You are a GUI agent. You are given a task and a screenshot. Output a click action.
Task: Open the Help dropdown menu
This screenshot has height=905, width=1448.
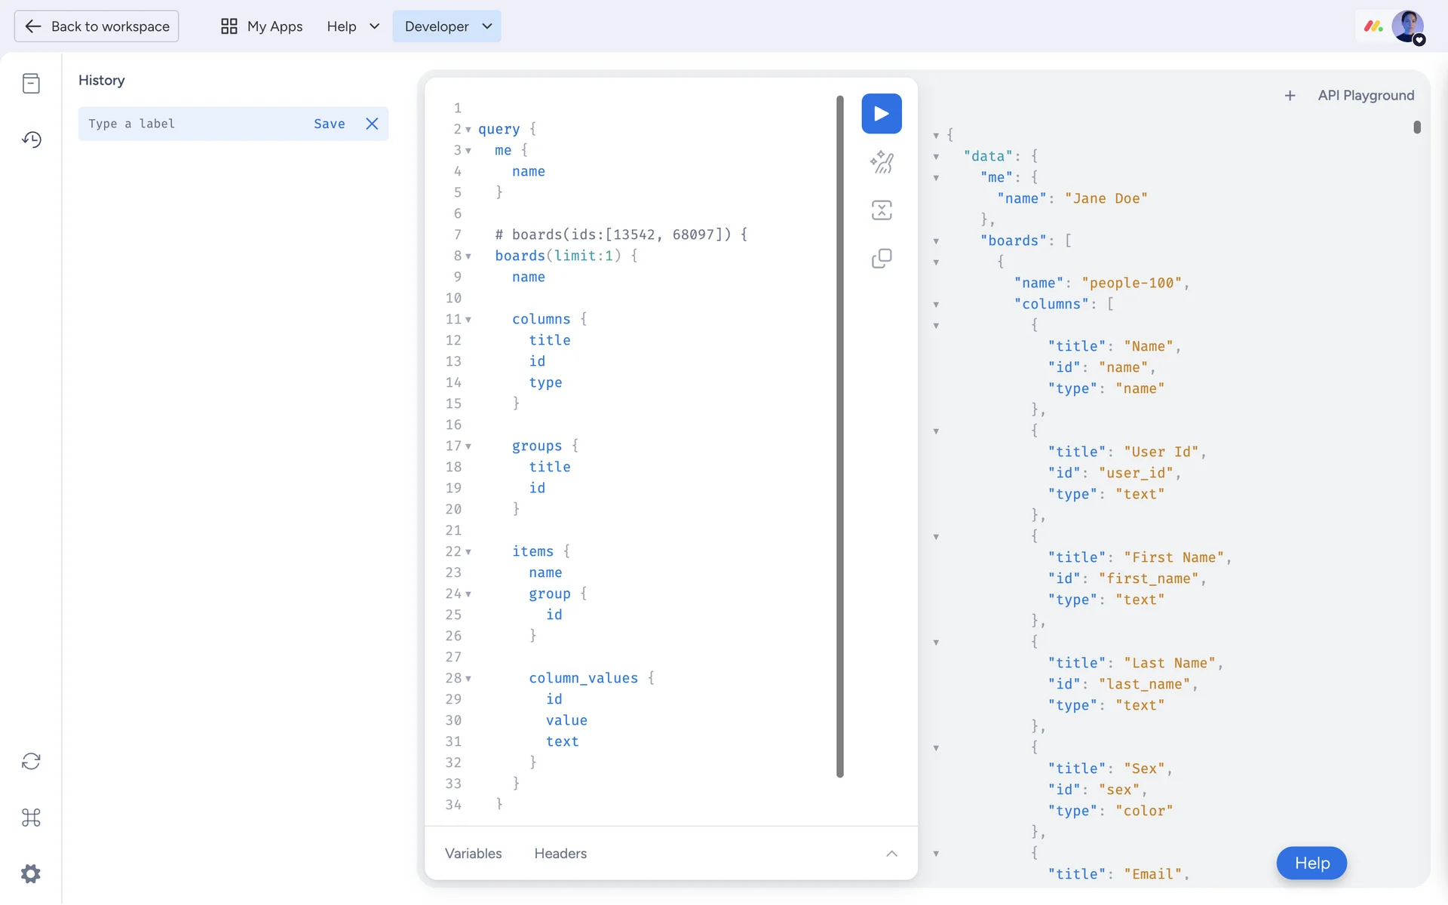[353, 26]
